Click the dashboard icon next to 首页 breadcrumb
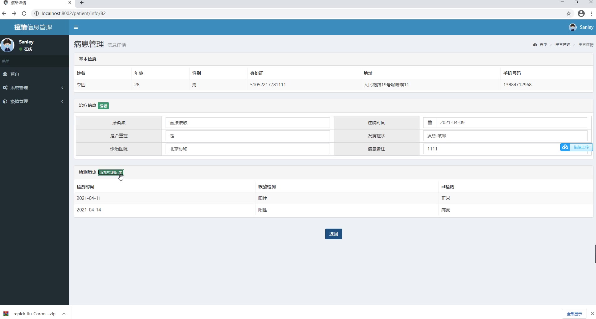This screenshot has height=319, width=596. (x=535, y=45)
